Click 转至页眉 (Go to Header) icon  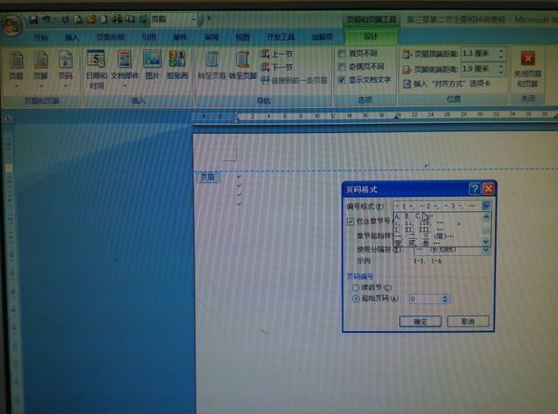(211, 65)
